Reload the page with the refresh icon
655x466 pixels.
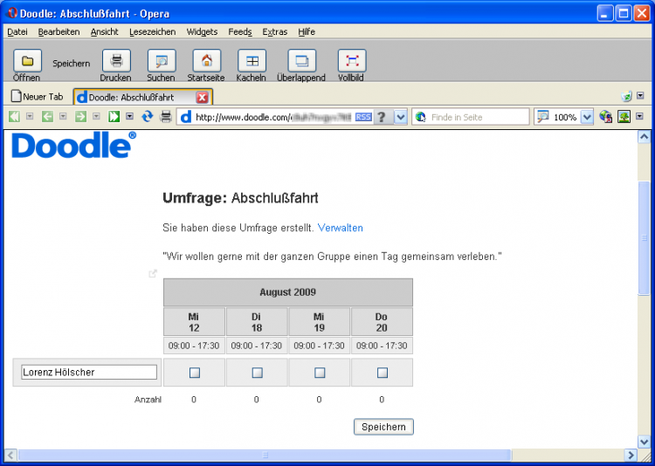pos(148,117)
